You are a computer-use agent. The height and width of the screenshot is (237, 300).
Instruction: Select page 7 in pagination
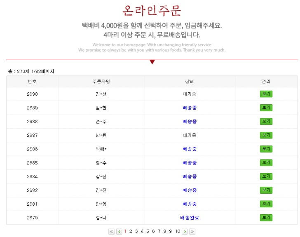coord(159,232)
